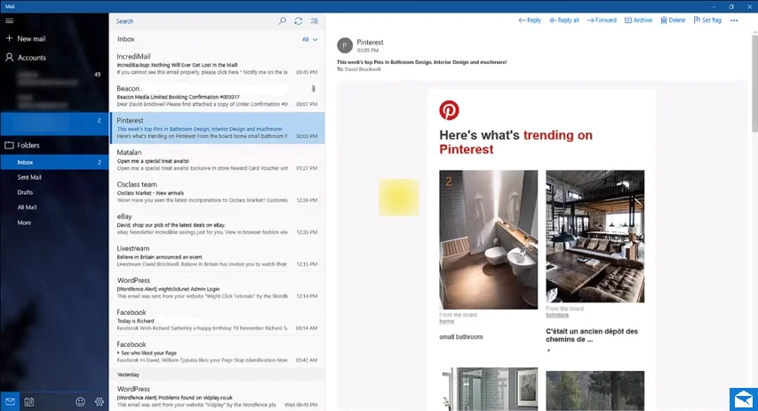Open the more actions ellipsis menu

734,20
